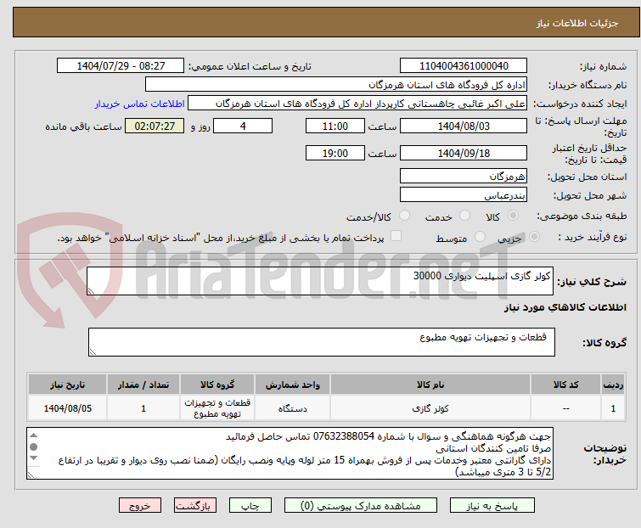Click the جزئیات اطلاعات نیاز page title
The height and width of the screenshot is (528, 641).
[577, 23]
